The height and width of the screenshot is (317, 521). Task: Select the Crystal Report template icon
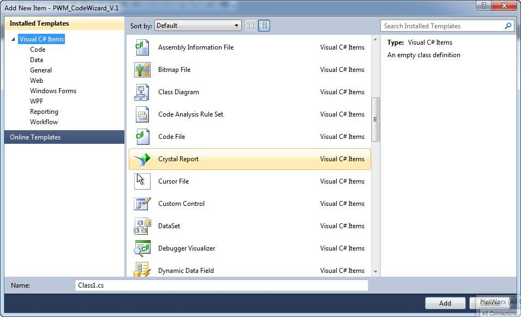(142, 159)
